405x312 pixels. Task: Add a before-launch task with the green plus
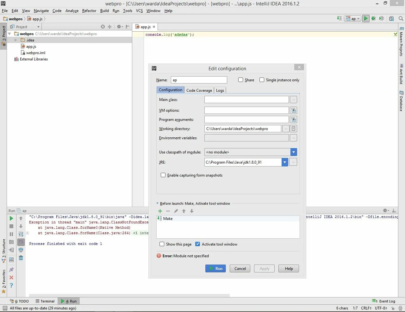click(160, 211)
